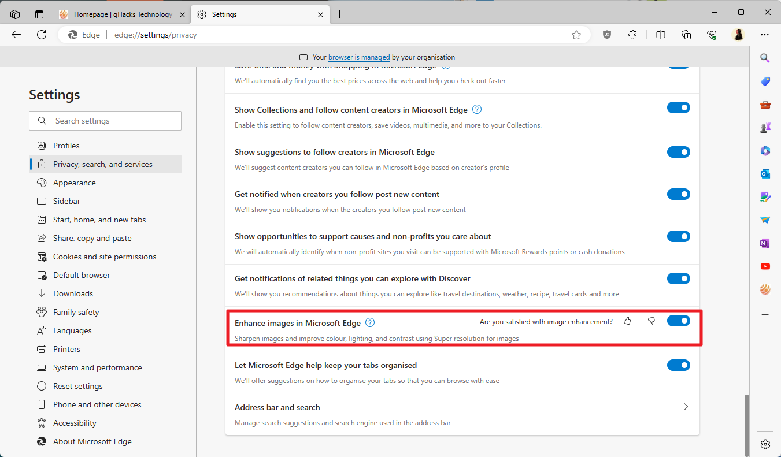Toggle support causes and non-profits setting
781x457 pixels.
(679, 236)
